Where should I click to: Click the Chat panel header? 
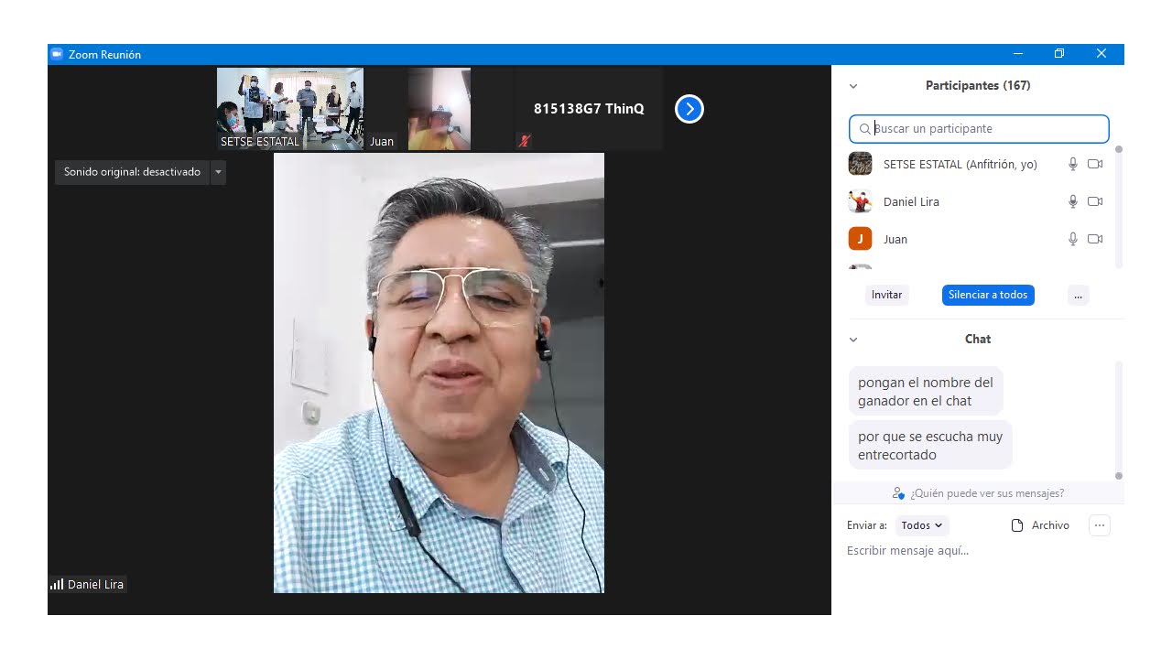pos(978,340)
